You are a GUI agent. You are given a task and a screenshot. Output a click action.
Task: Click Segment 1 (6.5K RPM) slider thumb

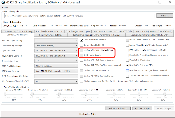pos(139,95)
